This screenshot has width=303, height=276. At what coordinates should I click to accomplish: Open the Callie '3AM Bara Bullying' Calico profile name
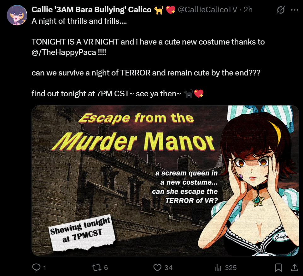pos(91,10)
